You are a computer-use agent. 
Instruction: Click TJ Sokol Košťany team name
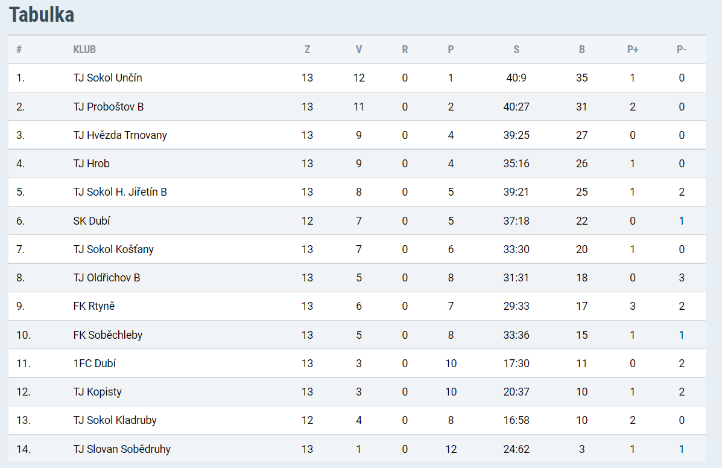click(113, 249)
